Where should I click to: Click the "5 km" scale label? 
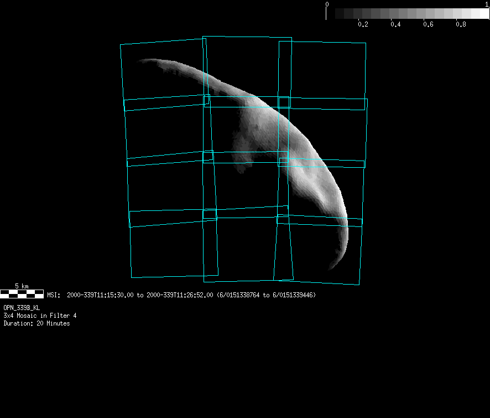tap(22, 286)
